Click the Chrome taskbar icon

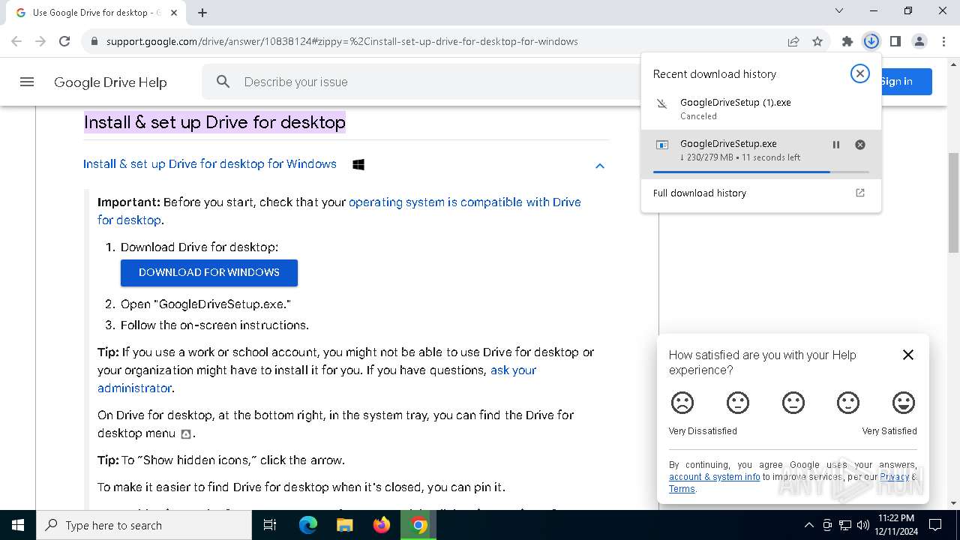tap(418, 525)
